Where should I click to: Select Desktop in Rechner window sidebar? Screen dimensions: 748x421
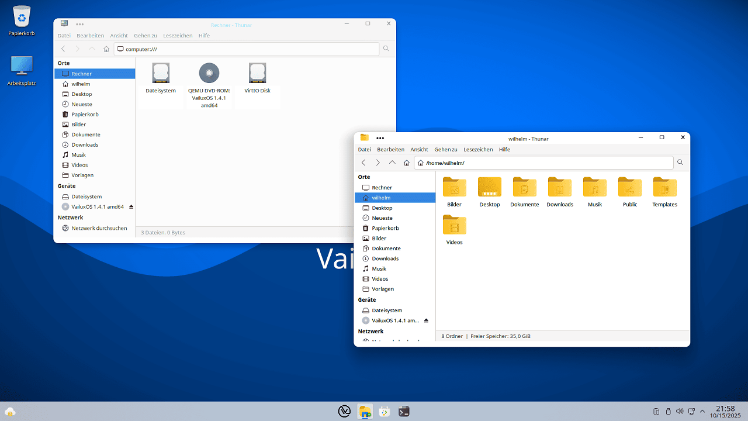(x=95, y=94)
